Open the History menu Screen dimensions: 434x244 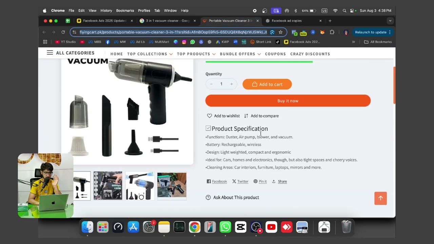(106, 11)
